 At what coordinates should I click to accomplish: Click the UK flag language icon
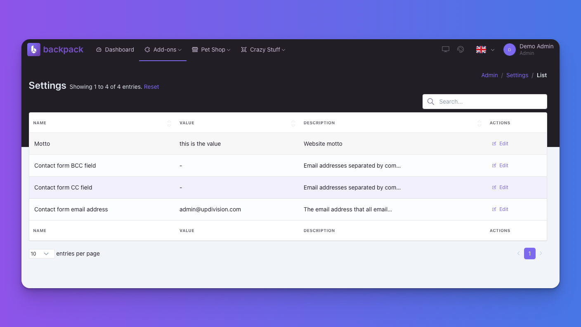point(481,50)
